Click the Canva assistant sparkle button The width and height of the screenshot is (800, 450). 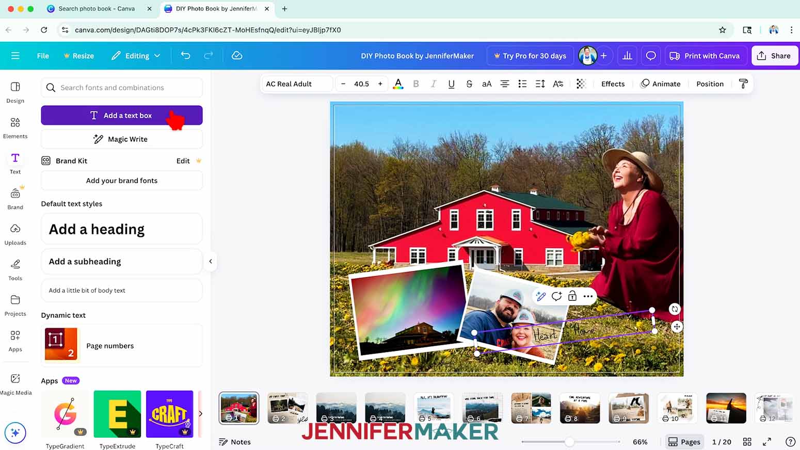click(15, 432)
